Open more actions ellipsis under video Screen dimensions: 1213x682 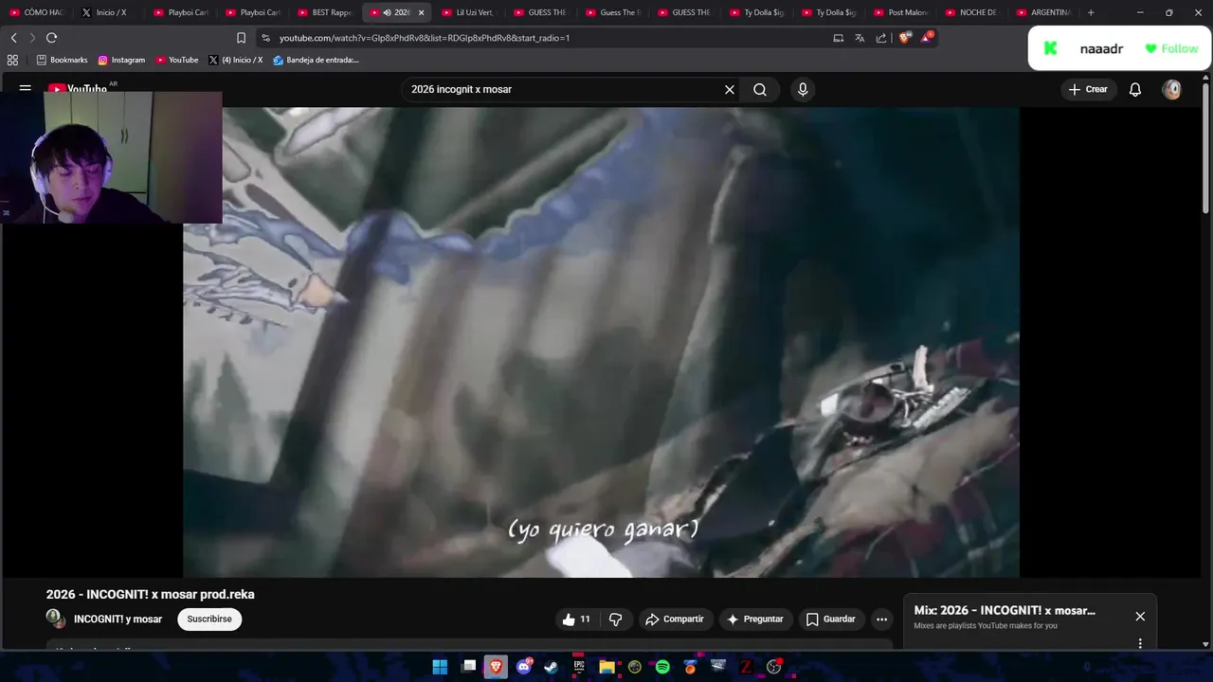[882, 619]
